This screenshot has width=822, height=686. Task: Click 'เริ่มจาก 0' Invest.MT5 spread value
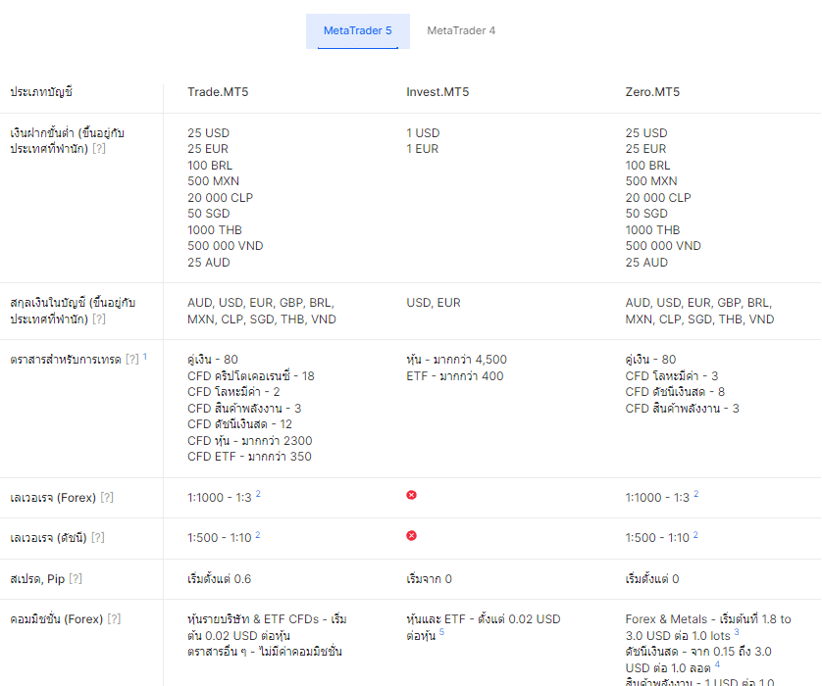[x=430, y=578]
